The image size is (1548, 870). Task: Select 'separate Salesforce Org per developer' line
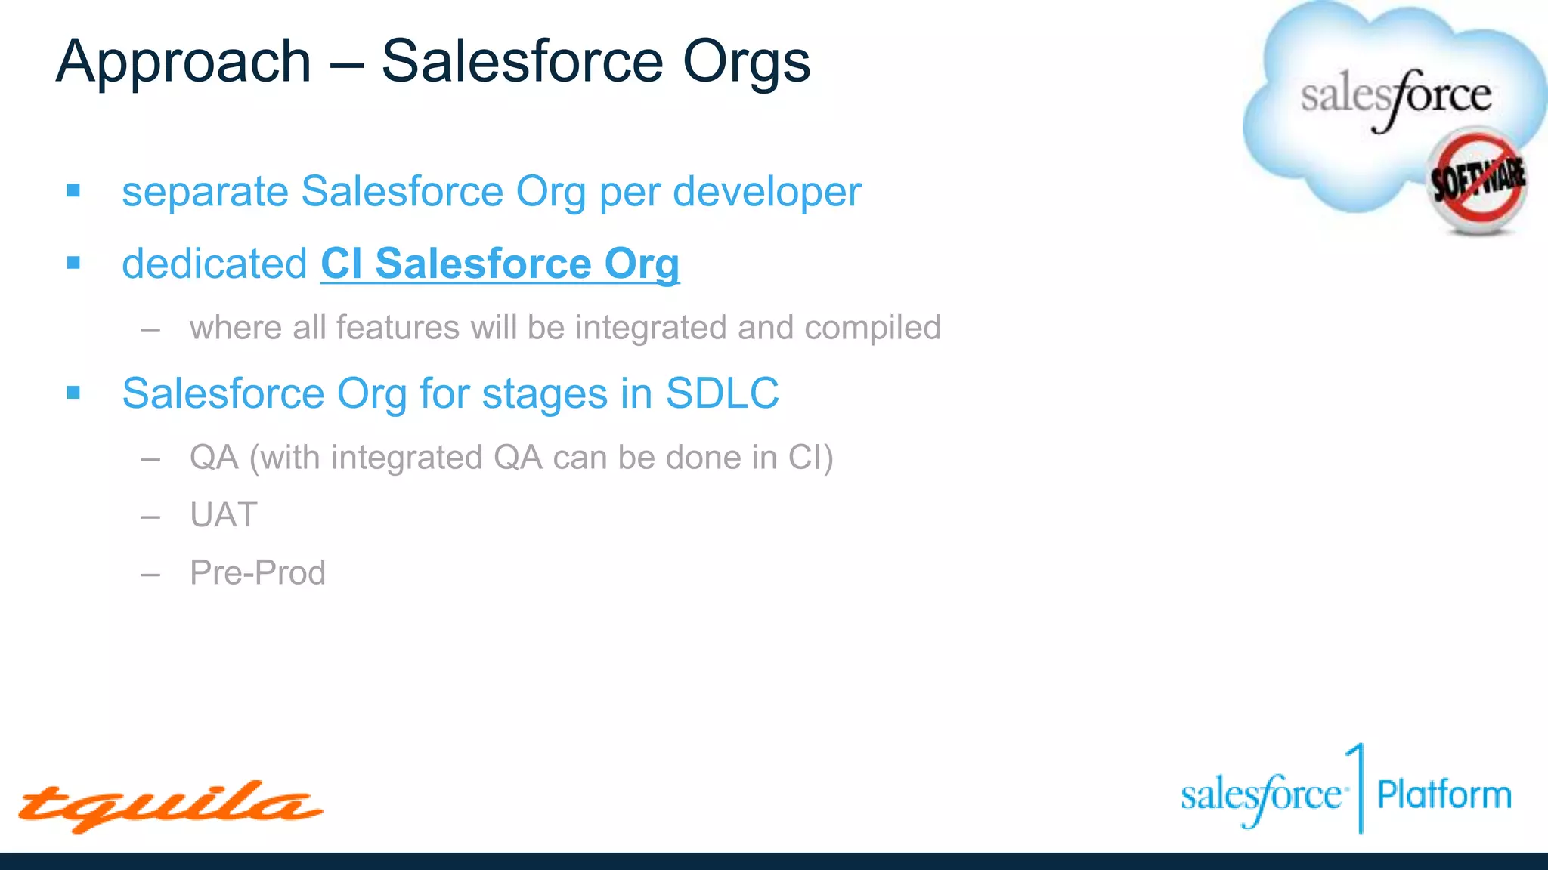(491, 191)
